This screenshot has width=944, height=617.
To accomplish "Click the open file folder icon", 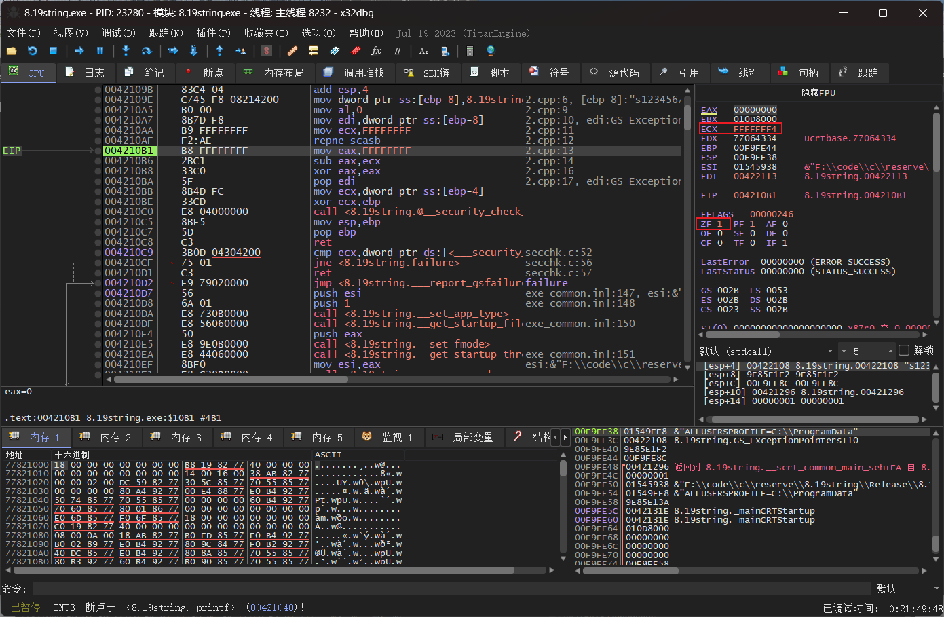I will (x=12, y=51).
